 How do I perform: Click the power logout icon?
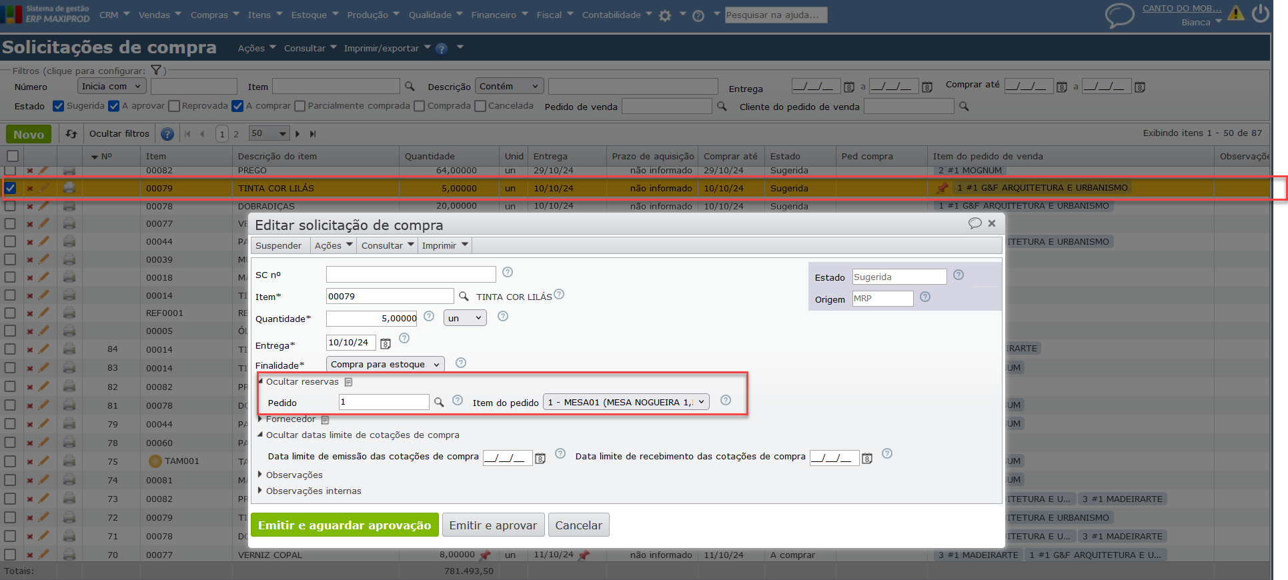(1261, 13)
